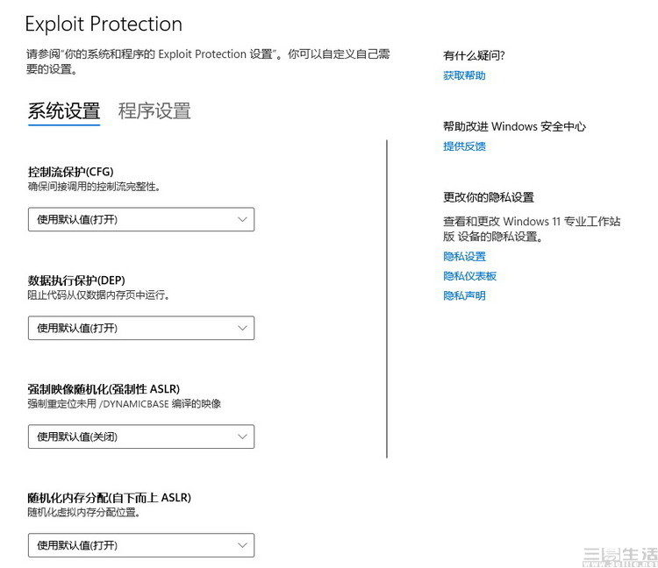658x568 pixels.
Task: Select the 系统设置 tab
Action: (64, 111)
